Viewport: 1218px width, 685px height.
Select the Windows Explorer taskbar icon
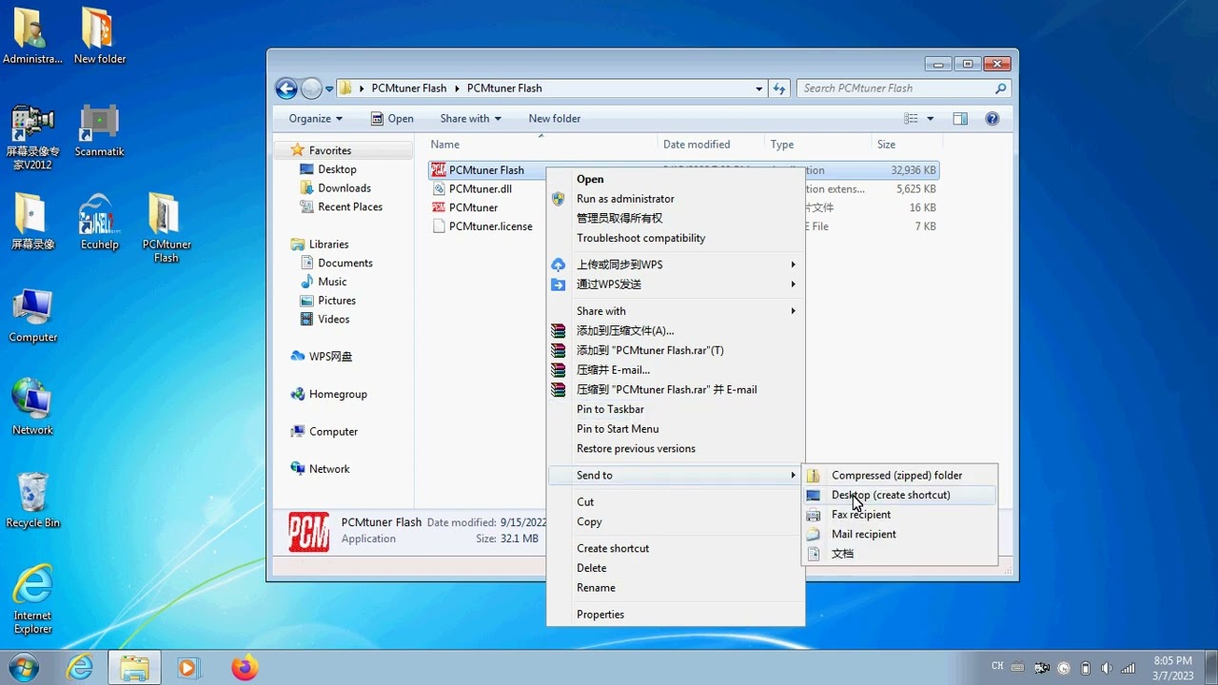134,668
